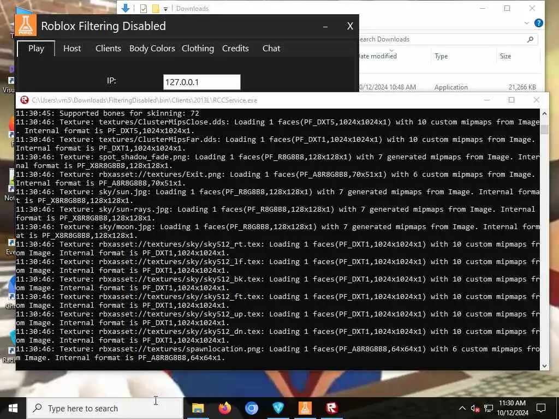The width and height of the screenshot is (559, 419).
Task: Click the muted volume tray icon
Action: pyautogui.click(x=475, y=408)
